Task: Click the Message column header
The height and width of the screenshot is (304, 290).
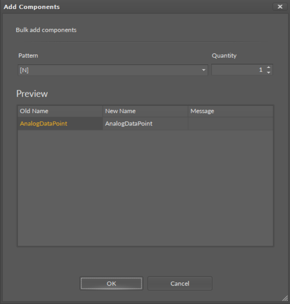Action: [x=230, y=111]
